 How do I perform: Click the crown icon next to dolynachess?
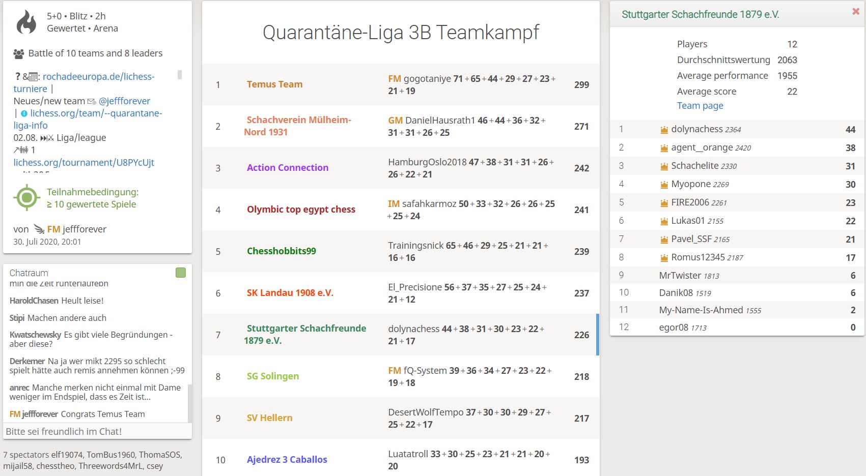(x=664, y=130)
